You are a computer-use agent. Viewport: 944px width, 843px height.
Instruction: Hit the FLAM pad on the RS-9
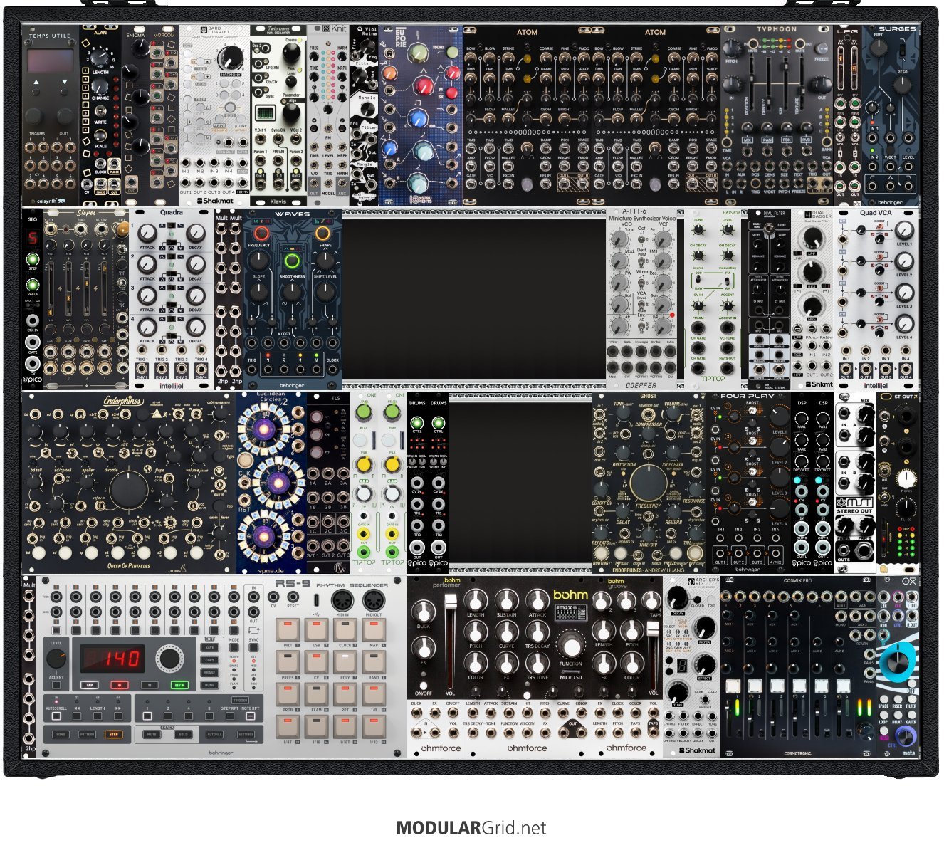[x=316, y=693]
